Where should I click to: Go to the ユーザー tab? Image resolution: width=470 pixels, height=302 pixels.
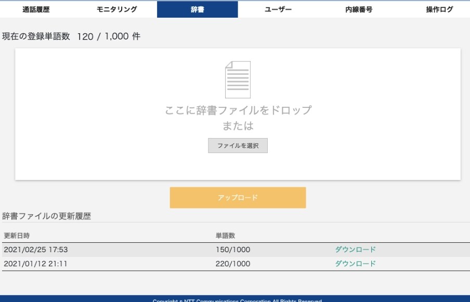coord(278,9)
